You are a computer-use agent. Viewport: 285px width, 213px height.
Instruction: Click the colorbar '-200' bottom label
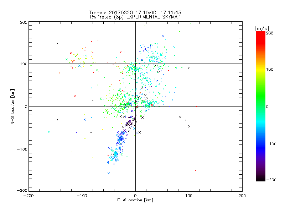pyautogui.click(x=271, y=180)
